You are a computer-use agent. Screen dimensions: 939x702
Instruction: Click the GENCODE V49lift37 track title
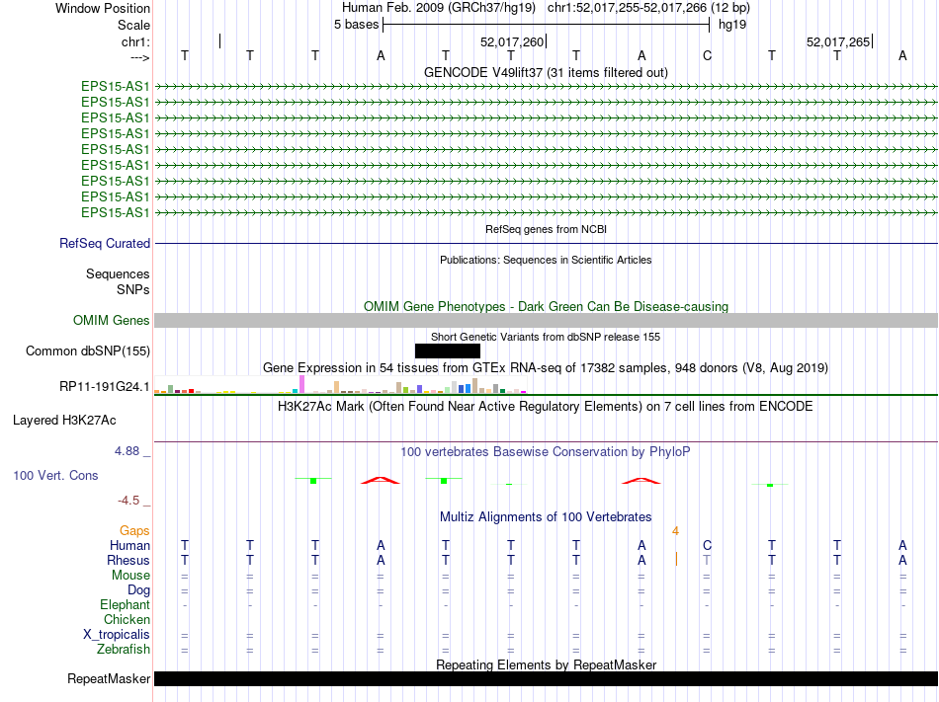[546, 72]
